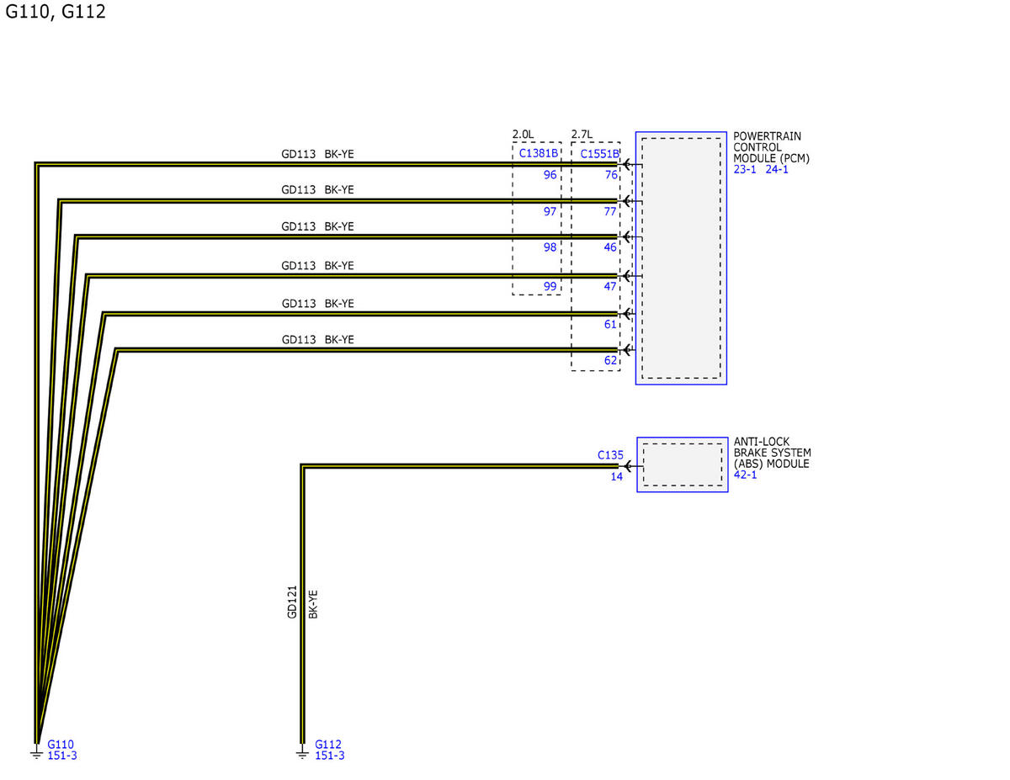
Task: Go to PCM page reference 24-1
Action: [x=777, y=169]
